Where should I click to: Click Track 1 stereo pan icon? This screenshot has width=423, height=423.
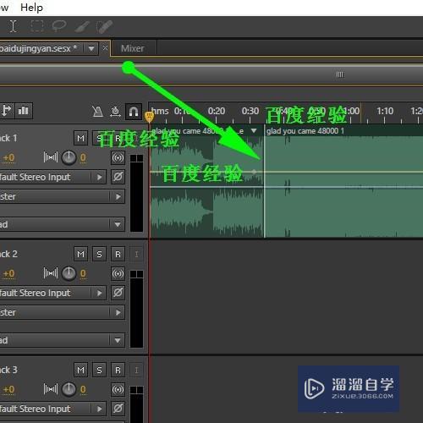click(x=51, y=157)
